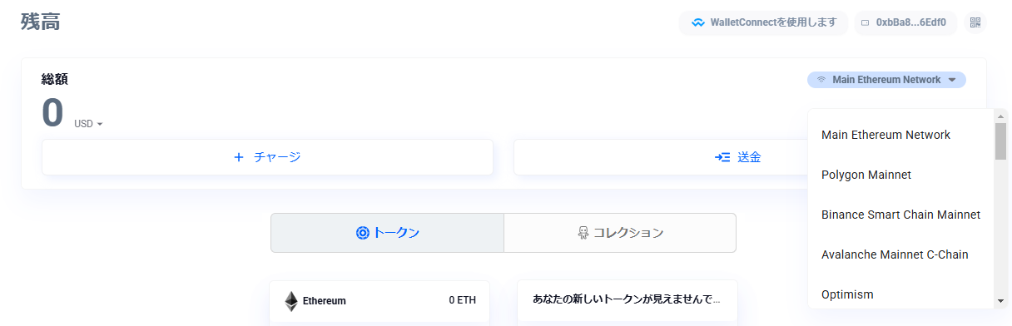Open the USD currency dropdown
Screen dimensions: 1012x326
tap(88, 124)
